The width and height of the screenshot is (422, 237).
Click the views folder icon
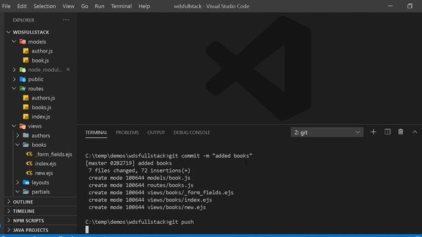click(22, 126)
